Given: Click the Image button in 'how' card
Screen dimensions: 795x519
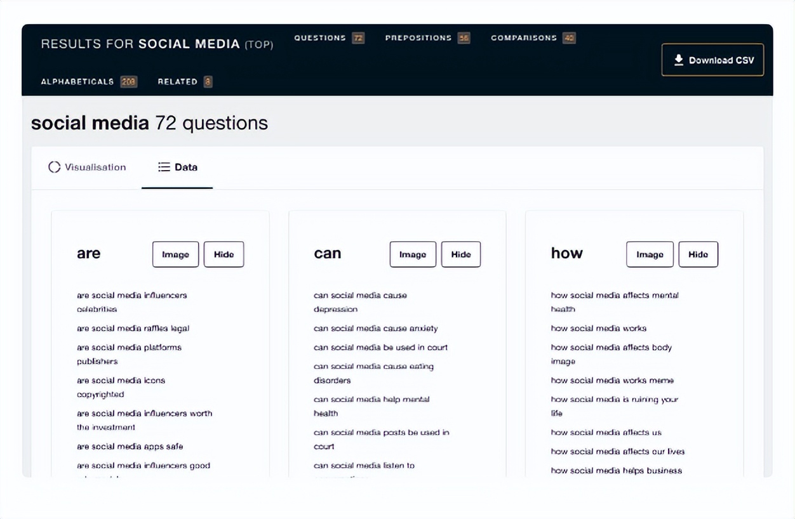Looking at the screenshot, I should 650,254.
